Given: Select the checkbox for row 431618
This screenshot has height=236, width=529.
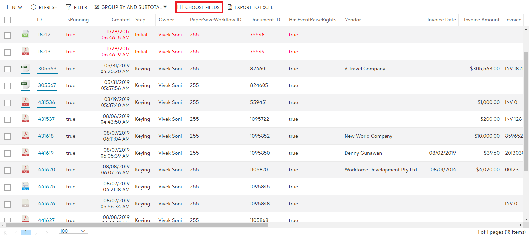Looking at the screenshot, I should pyautogui.click(x=8, y=137).
